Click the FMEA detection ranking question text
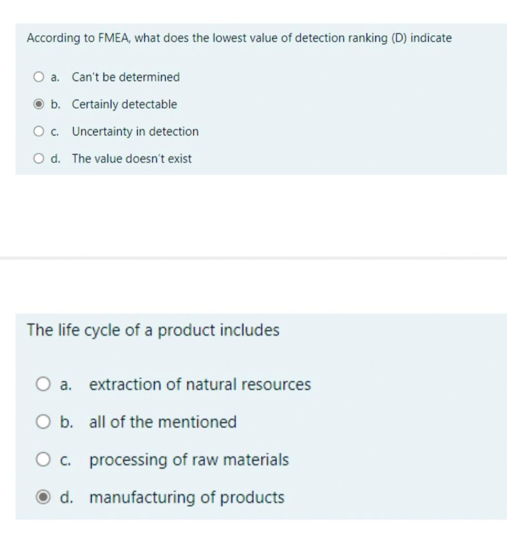This screenshot has width=507, height=539. point(239,38)
